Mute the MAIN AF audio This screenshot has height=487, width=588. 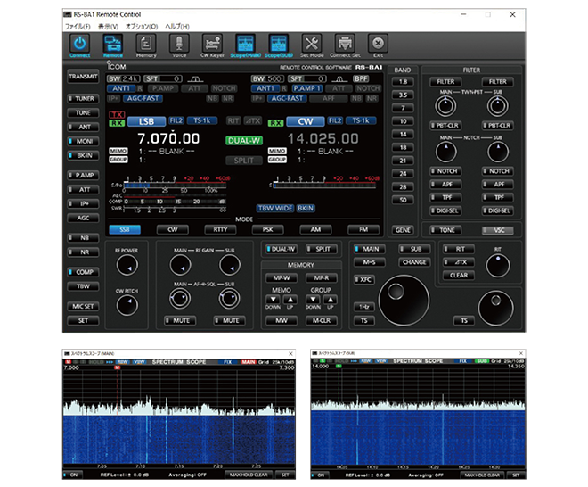(180, 321)
